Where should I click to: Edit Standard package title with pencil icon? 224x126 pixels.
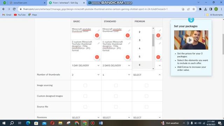pos(129,30)
